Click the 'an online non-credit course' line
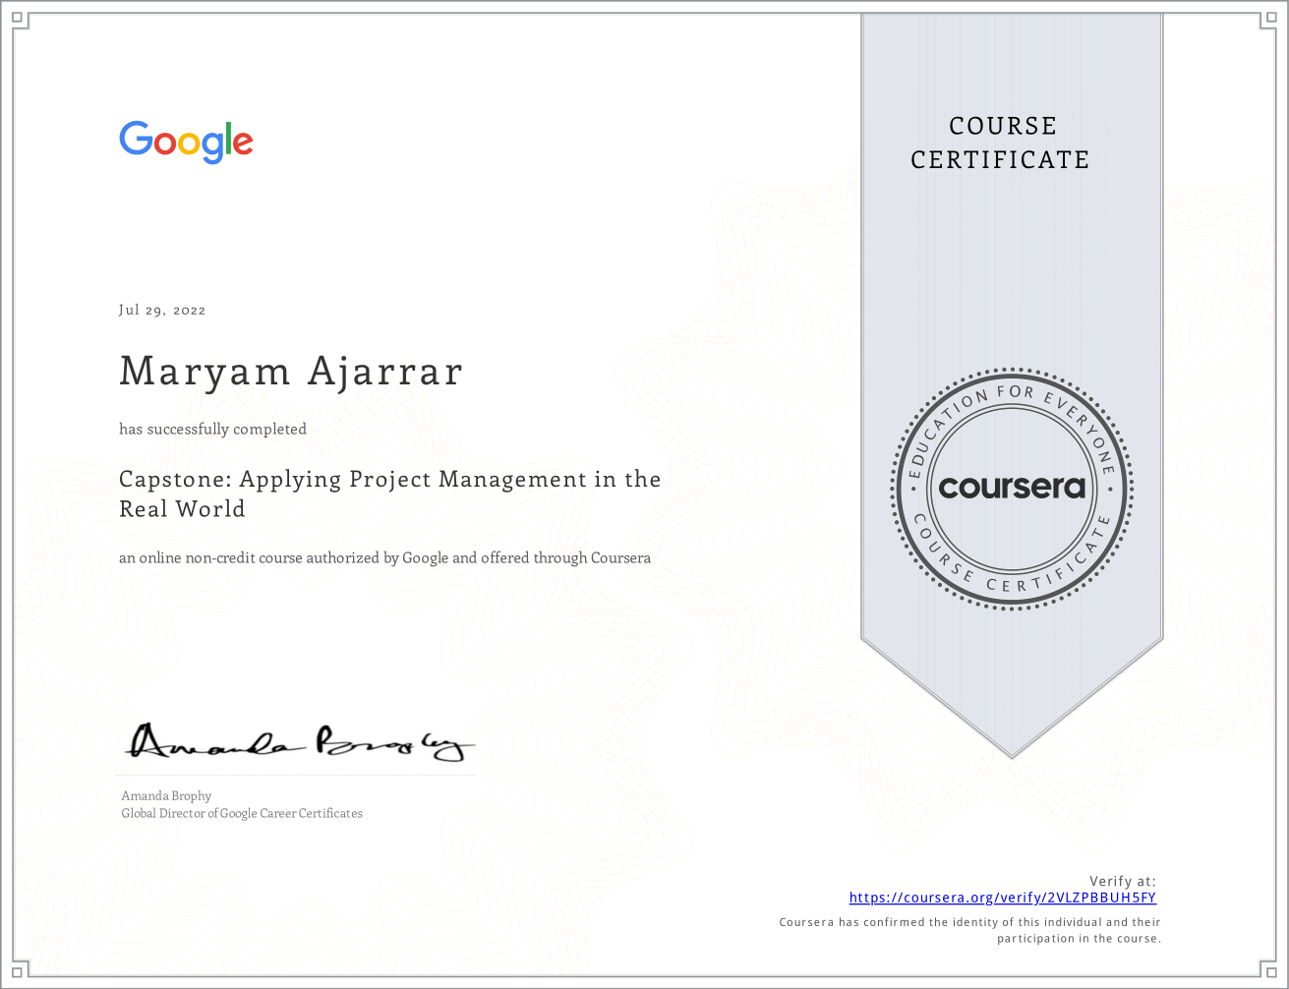The image size is (1289, 989). [384, 557]
